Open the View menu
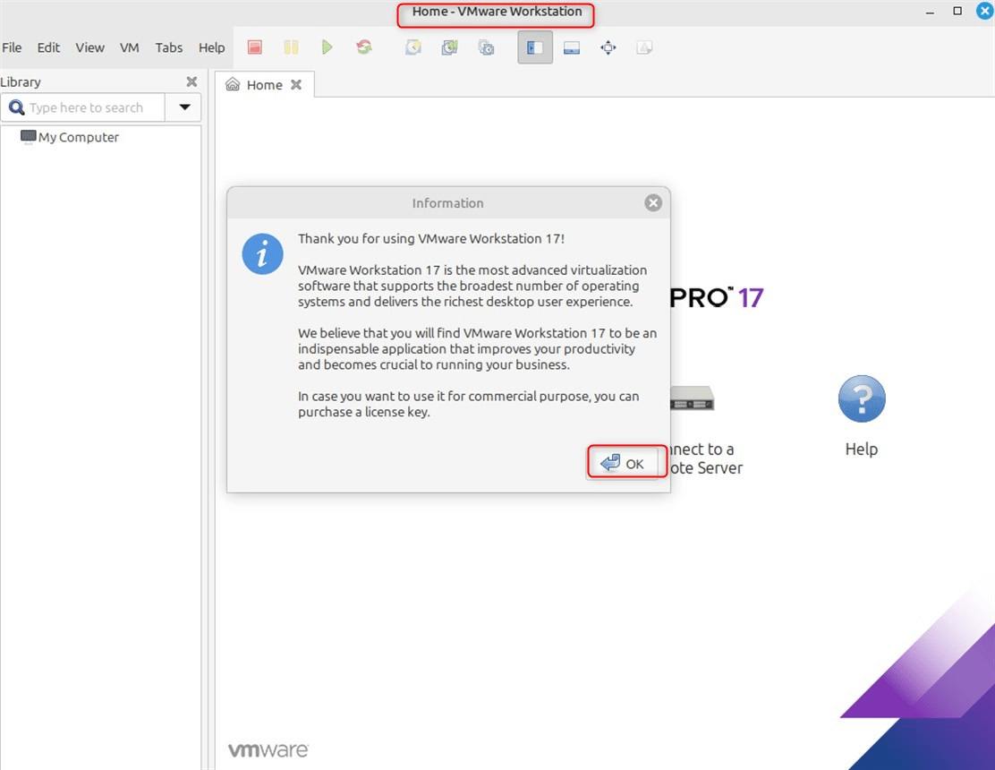This screenshot has width=995, height=770. (90, 47)
